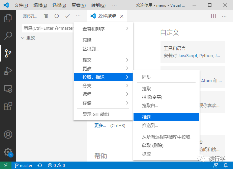Open the Run and Debug view
This screenshot has width=233, height=169.
tap(8, 71)
